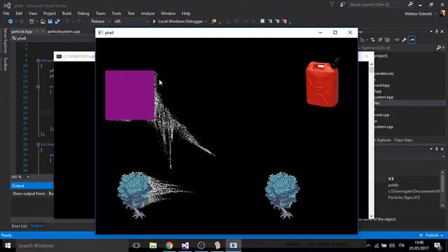Click the ITA input language indicator
Viewport: 448px width, 252px height.
click(x=401, y=246)
